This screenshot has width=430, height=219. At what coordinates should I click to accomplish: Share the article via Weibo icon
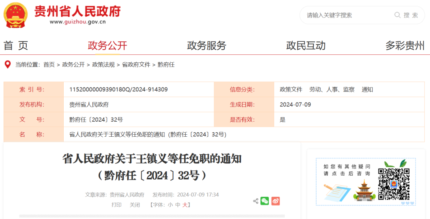[x=276, y=201]
